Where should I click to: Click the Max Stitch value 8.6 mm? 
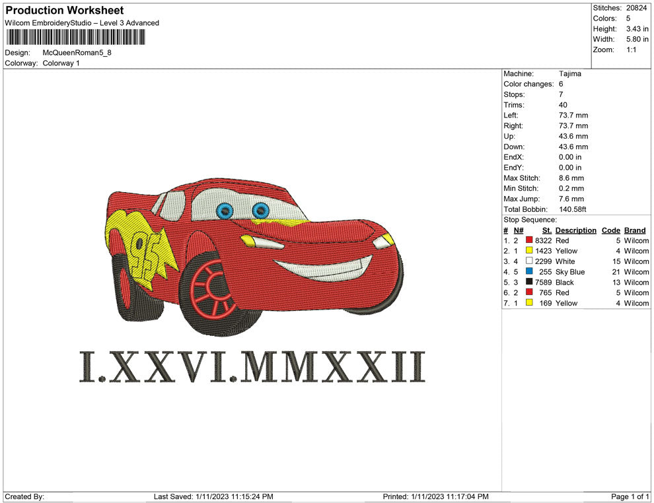(x=571, y=178)
